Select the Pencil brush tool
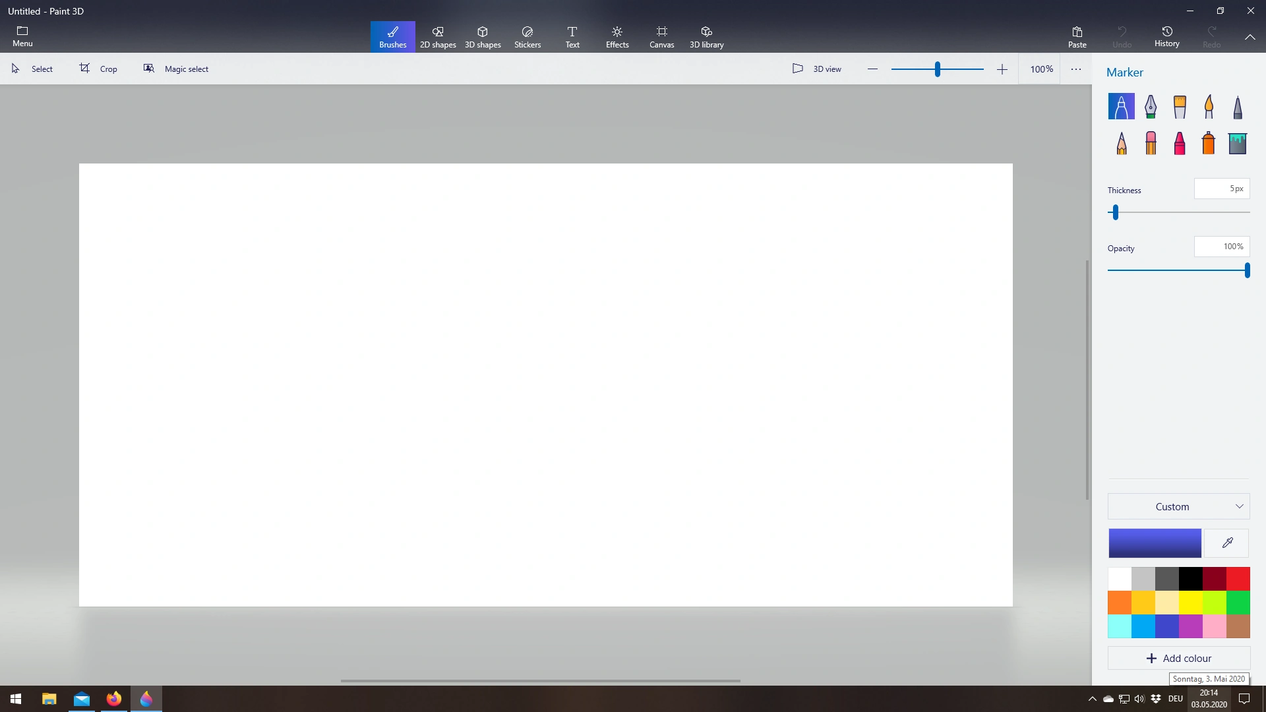This screenshot has width=1266, height=712. coord(1122,143)
